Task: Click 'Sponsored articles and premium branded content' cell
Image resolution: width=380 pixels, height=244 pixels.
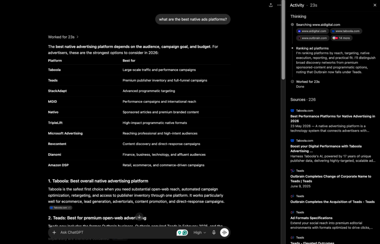Action: (x=161, y=112)
